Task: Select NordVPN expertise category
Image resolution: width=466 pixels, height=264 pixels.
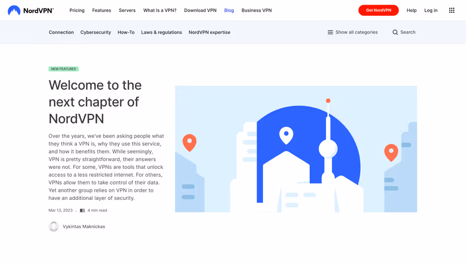Action: (209, 33)
